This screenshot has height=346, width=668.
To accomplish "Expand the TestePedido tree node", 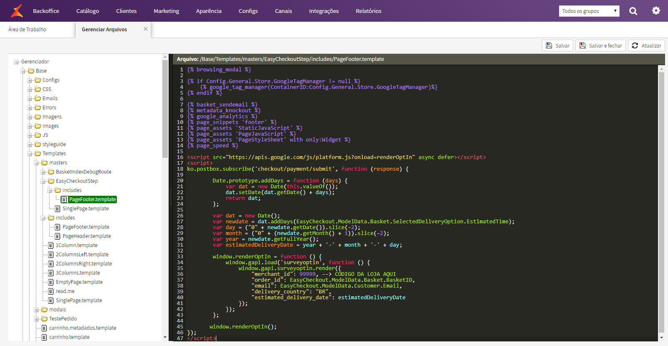I will click(x=37, y=319).
